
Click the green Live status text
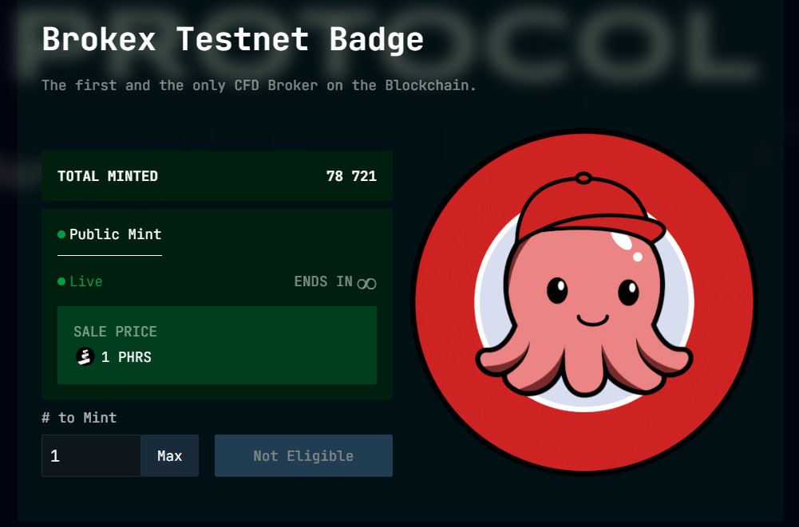click(85, 281)
